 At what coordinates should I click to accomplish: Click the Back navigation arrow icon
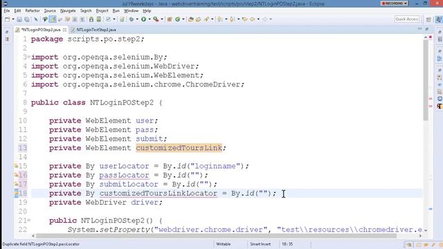coord(252,19)
